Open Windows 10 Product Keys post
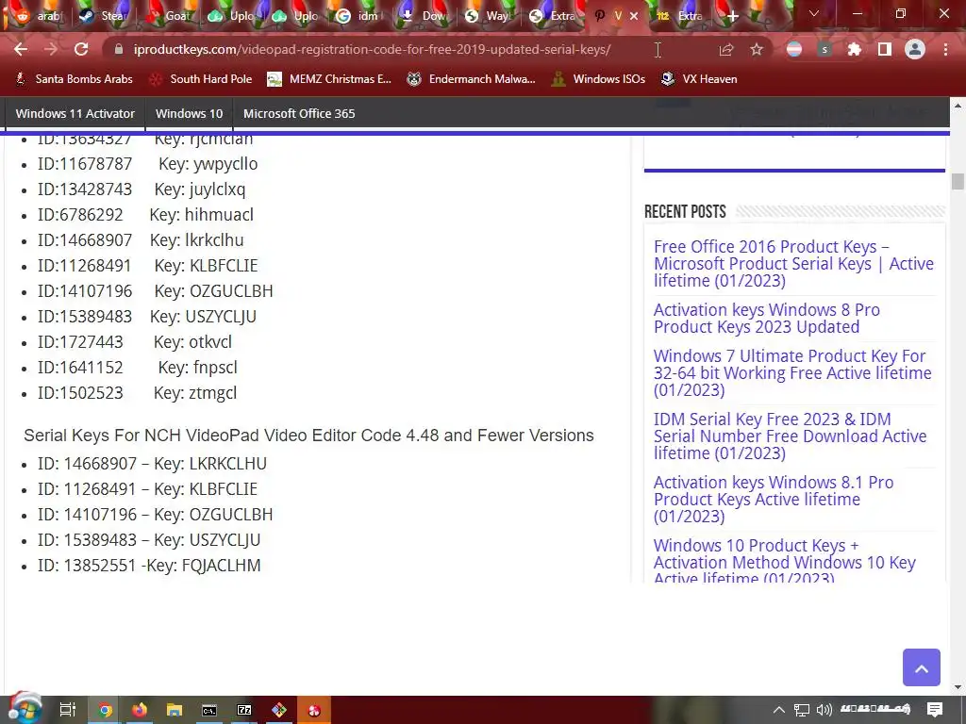Image resolution: width=966 pixels, height=724 pixels. pos(785,562)
